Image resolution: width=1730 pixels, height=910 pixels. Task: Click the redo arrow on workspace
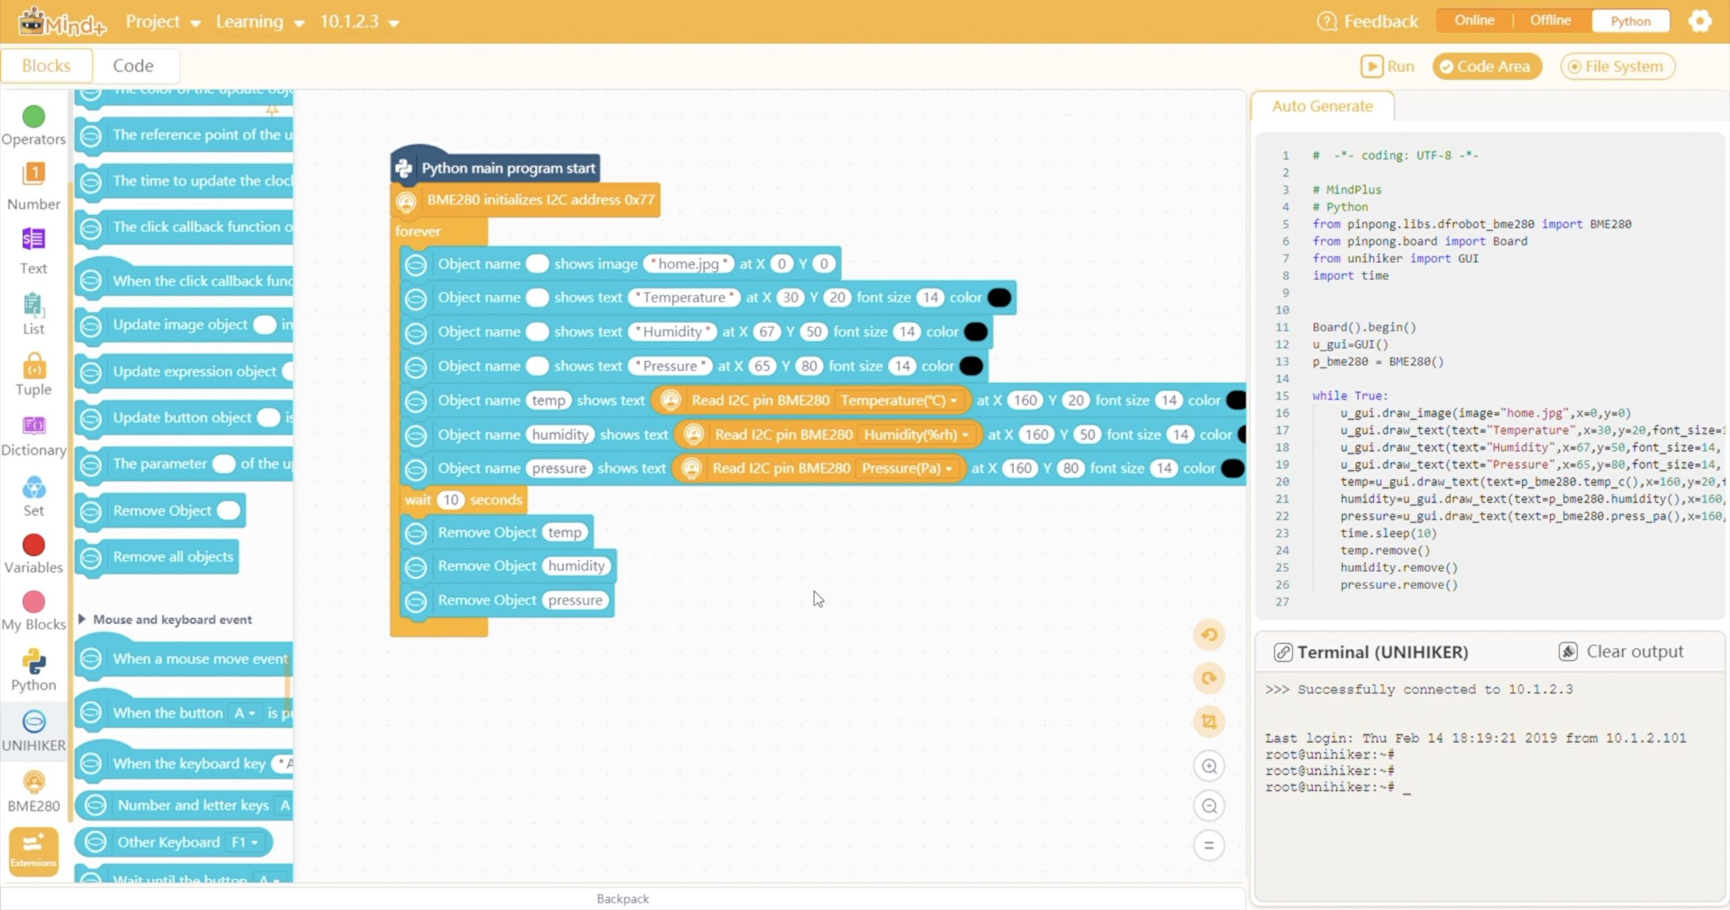(1209, 678)
